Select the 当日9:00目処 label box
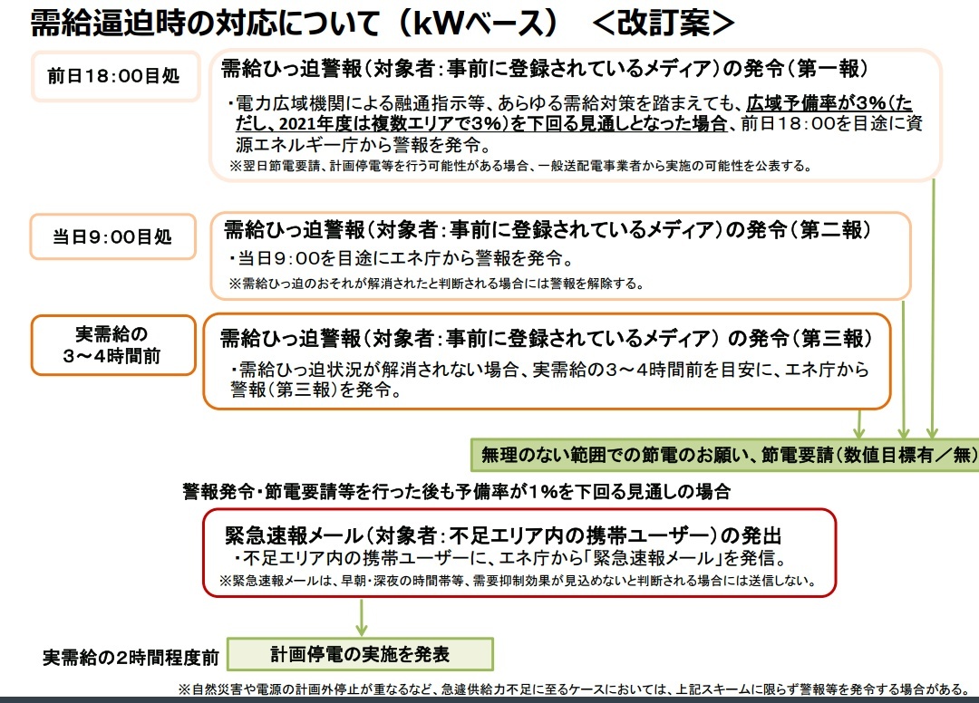979x703 pixels. (112, 237)
